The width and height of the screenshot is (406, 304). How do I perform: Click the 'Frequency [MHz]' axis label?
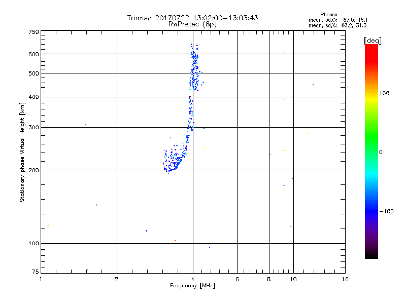(192, 286)
